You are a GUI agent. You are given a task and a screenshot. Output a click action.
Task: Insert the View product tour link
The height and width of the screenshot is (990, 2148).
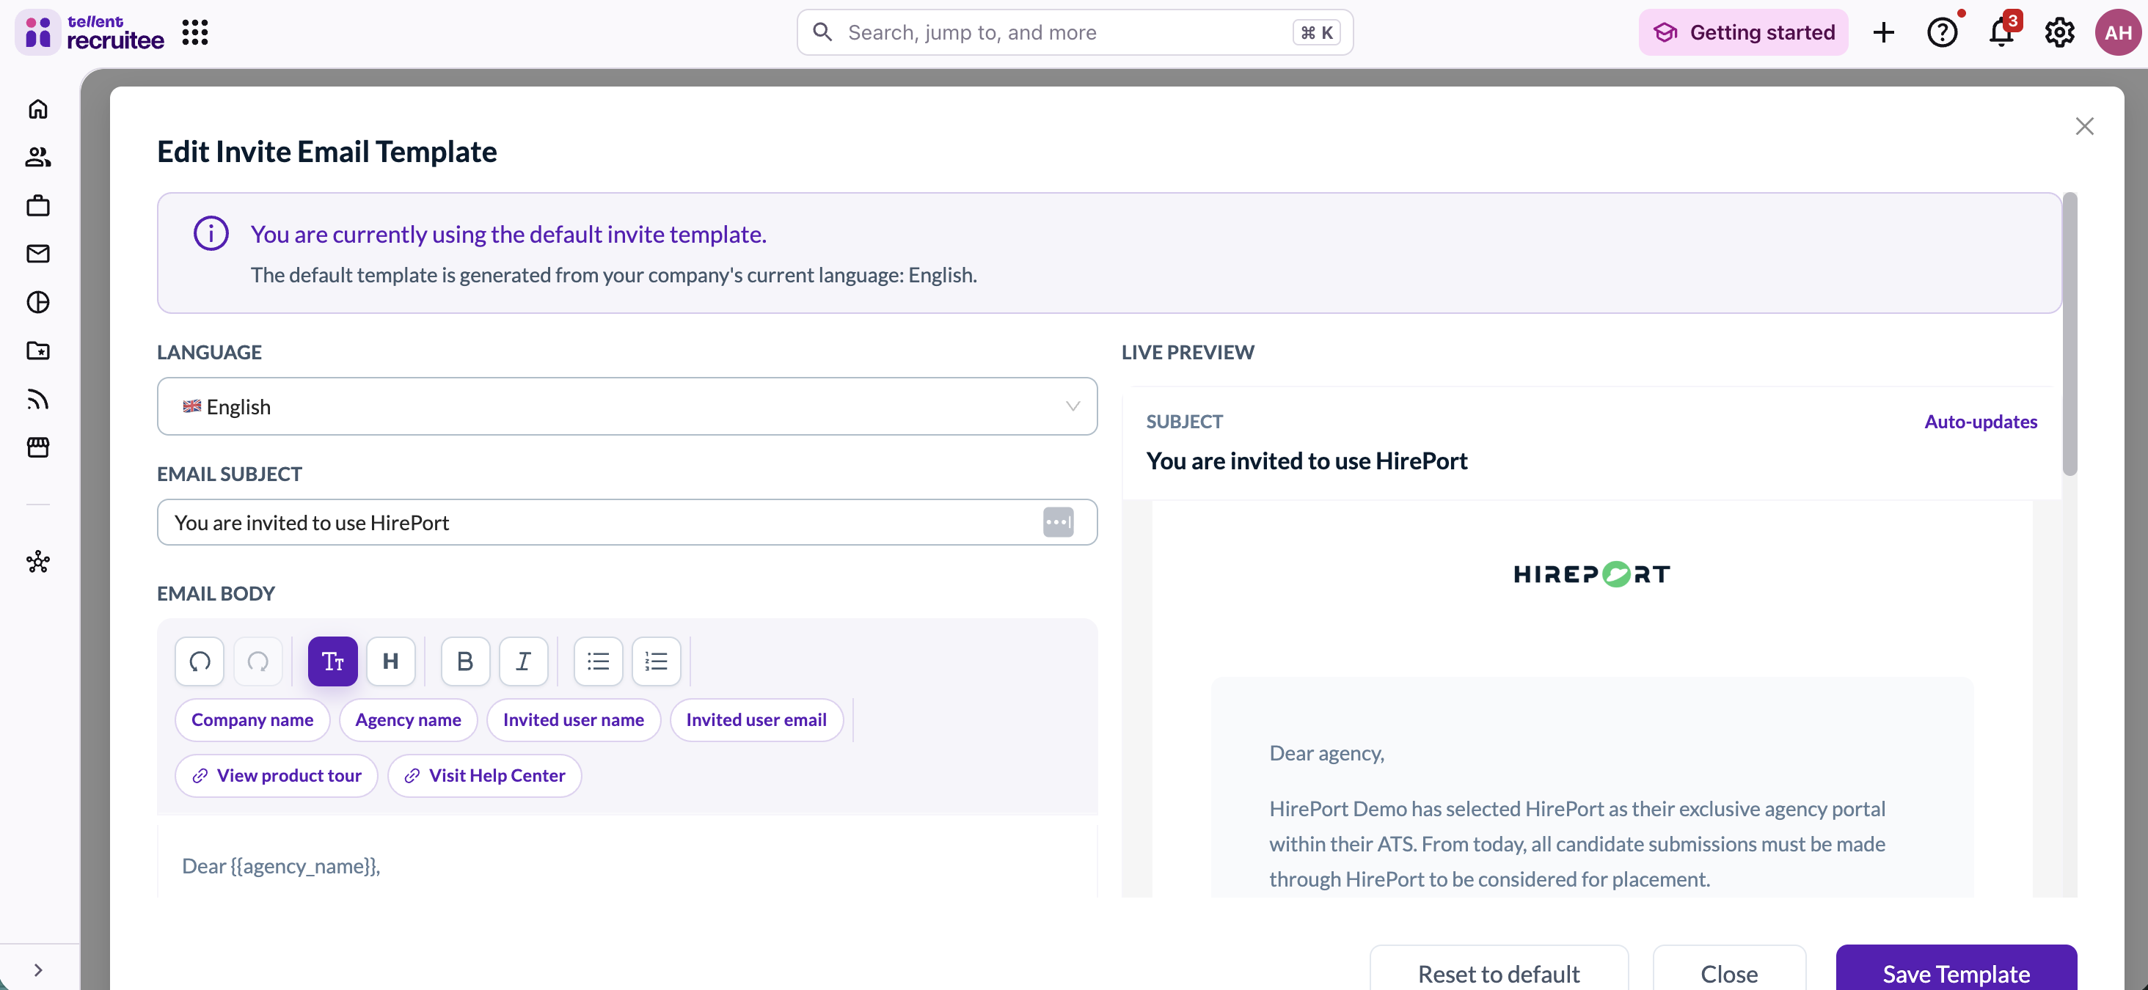276,776
